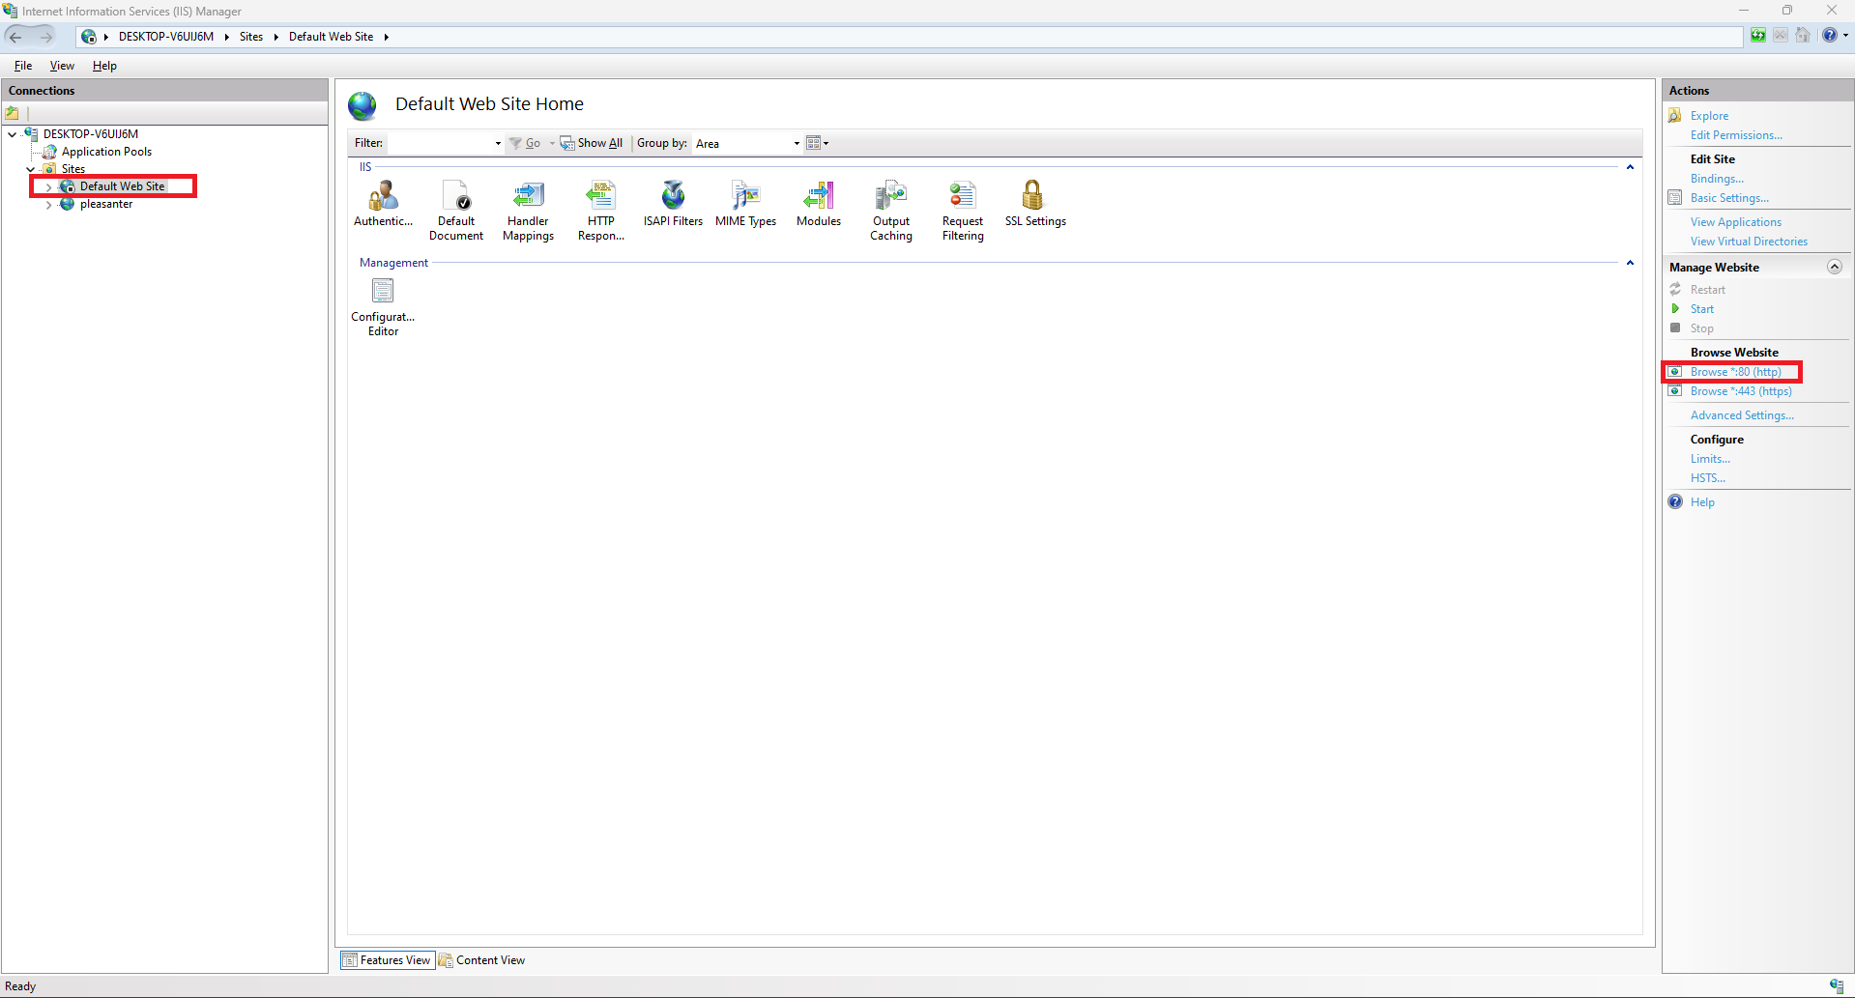Open the Modules feature icon
Screen dimensions: 1855x998
tap(819, 196)
